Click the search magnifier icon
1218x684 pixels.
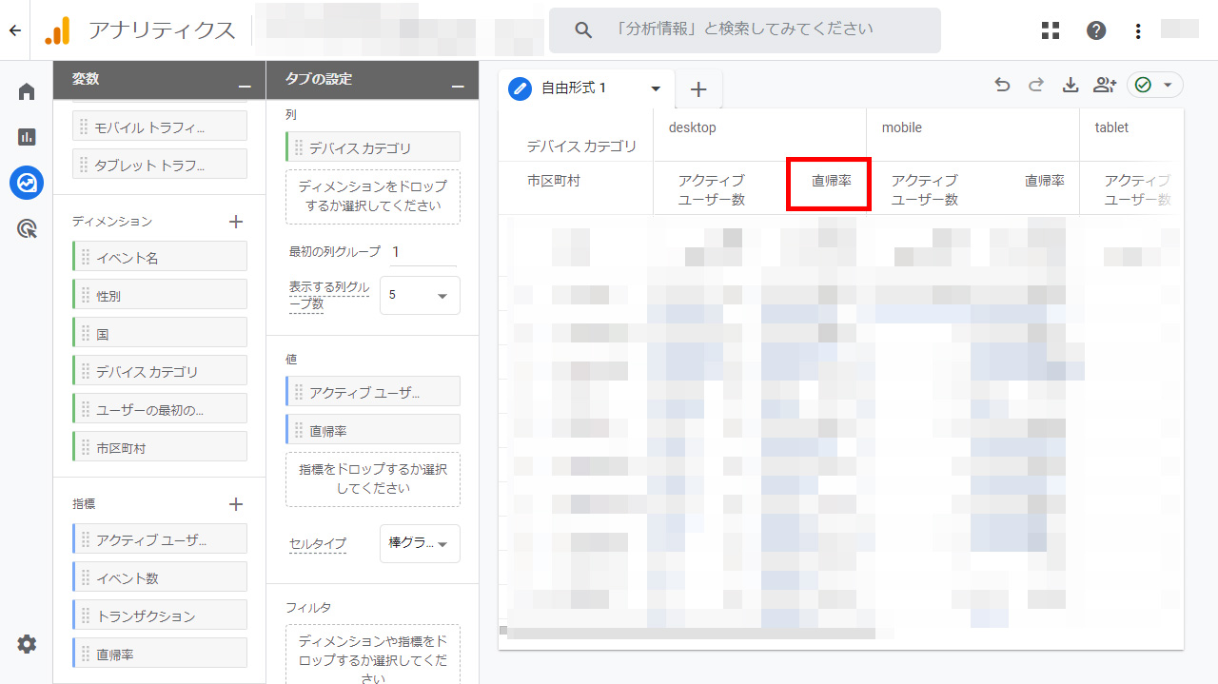(583, 30)
